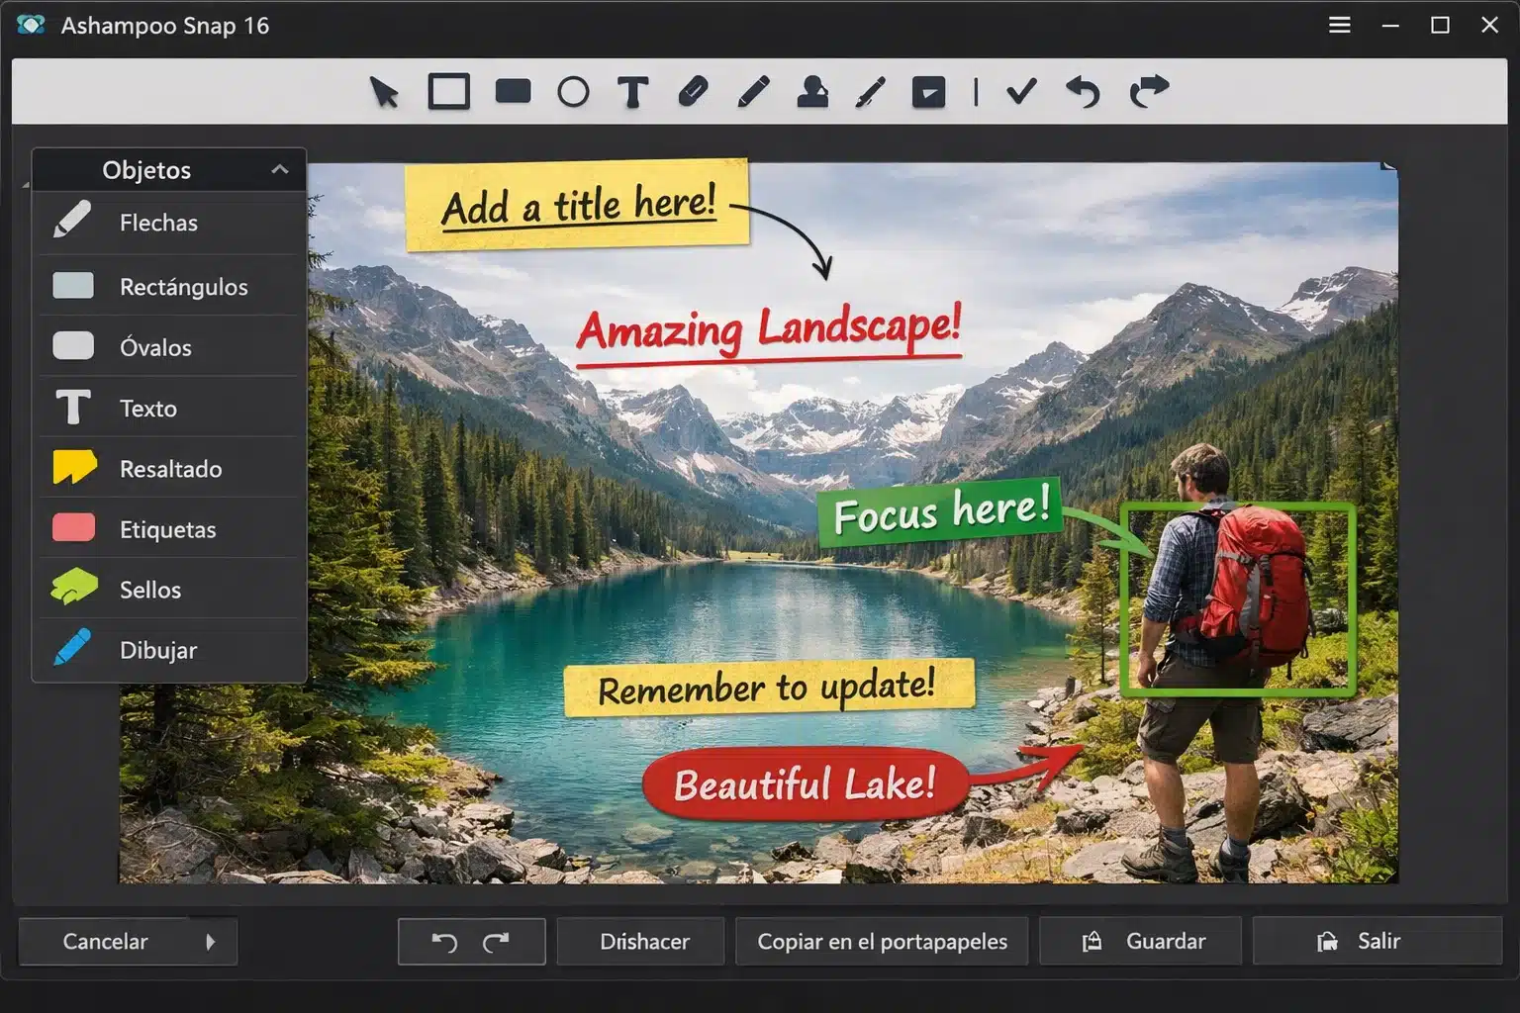
Task: Open the application hamburger menu
Action: click(x=1339, y=25)
